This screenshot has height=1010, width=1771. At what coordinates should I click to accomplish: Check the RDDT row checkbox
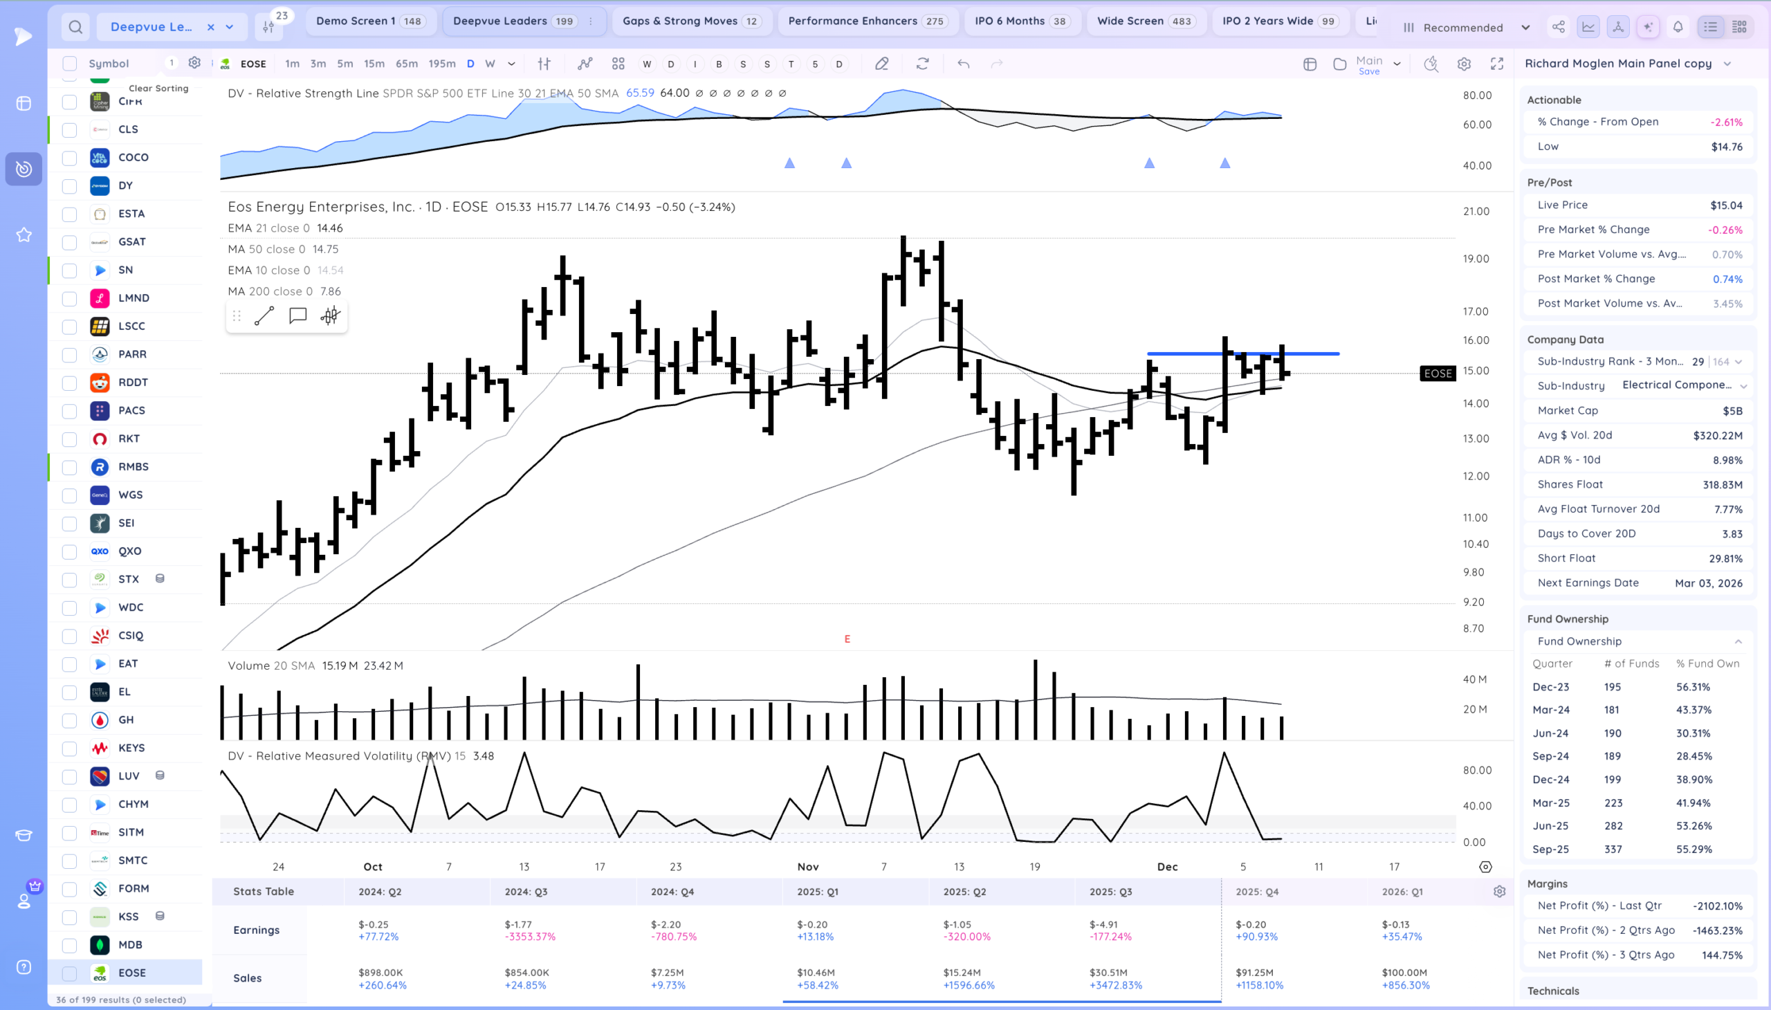click(x=69, y=383)
